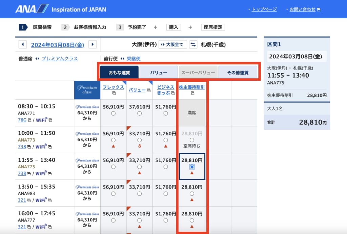
Task: Select the 空席待ち option for flight ANA773
Action: [192, 140]
